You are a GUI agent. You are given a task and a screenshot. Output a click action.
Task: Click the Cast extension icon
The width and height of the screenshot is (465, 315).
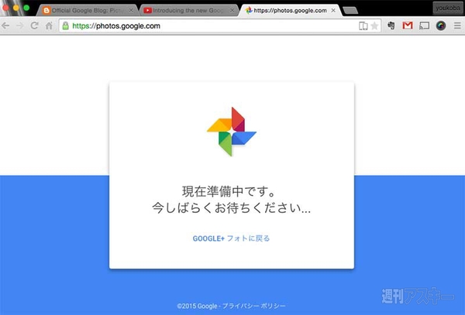coord(424,26)
